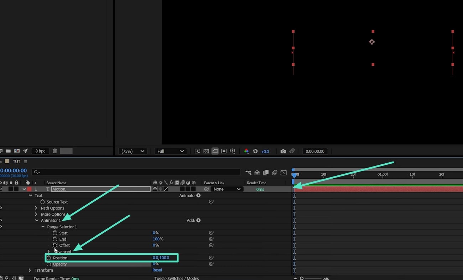Click the show snapshot icon
The height and width of the screenshot is (280, 463).
click(x=292, y=151)
